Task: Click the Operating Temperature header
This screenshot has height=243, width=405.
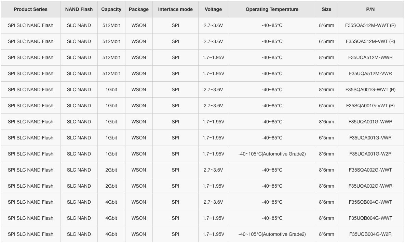Action: click(x=272, y=9)
